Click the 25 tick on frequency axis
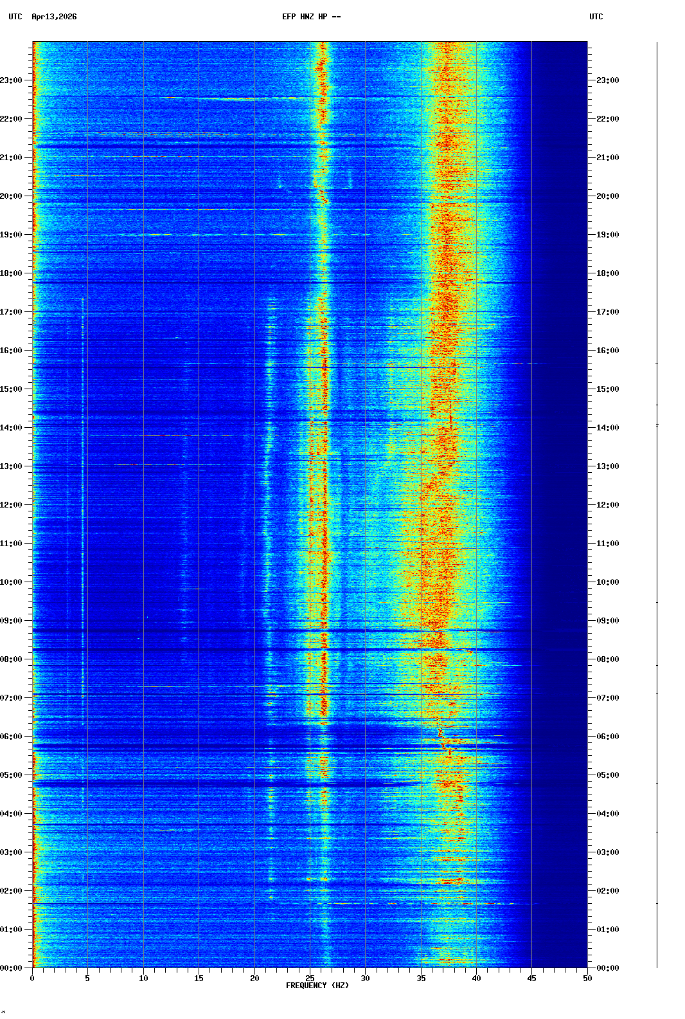Screen dimensions: 685x1019 point(310,978)
